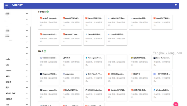Open the tar command Hongwei card title
The width and height of the screenshot is (187, 106).
tap(50, 18)
